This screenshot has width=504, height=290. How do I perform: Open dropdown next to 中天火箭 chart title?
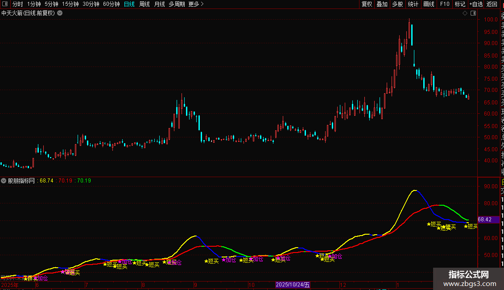click(60, 13)
